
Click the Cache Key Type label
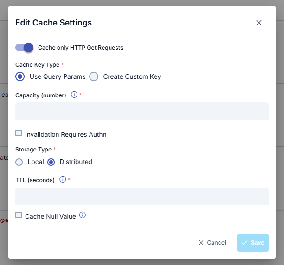(x=37, y=65)
